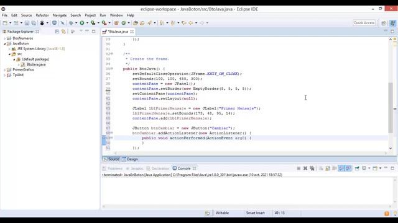This screenshot has width=398, height=223.
Task: Click the Smart Insert status entry
Action: (x=256, y=213)
